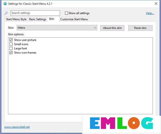The image size is (161, 134).
Task: Select the Skin tab
Action: 53,19
